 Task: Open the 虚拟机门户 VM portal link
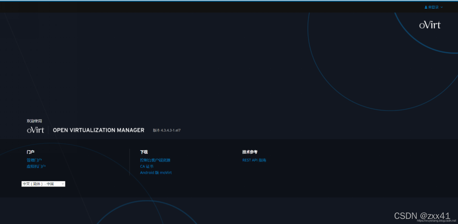coord(36,166)
